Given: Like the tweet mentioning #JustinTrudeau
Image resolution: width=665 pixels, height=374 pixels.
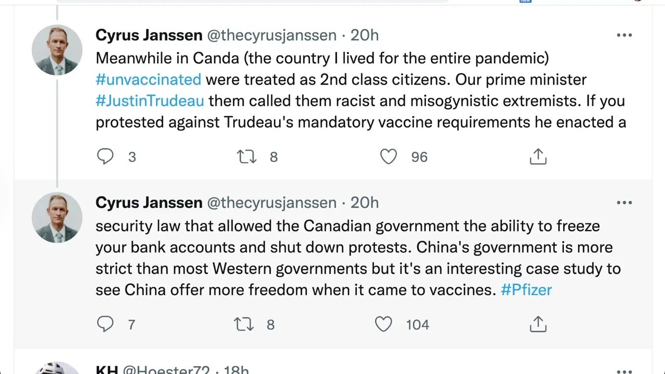Looking at the screenshot, I should click(x=389, y=156).
